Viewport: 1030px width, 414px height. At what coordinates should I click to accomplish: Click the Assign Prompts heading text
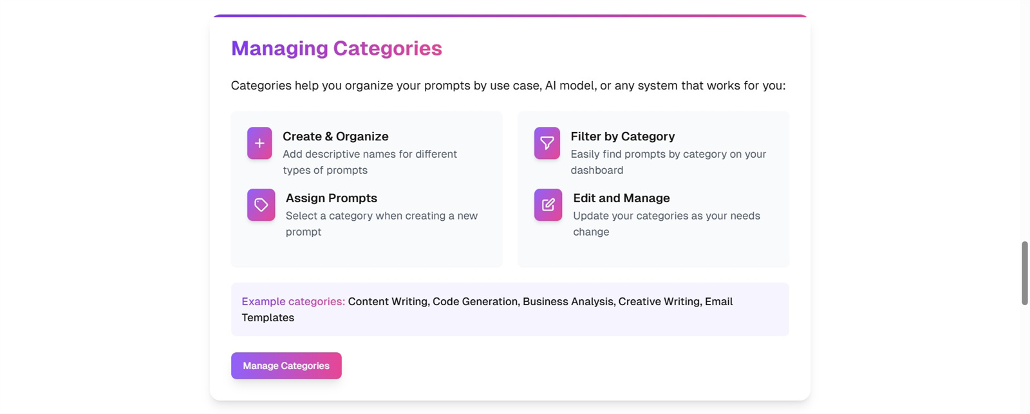[x=332, y=198]
